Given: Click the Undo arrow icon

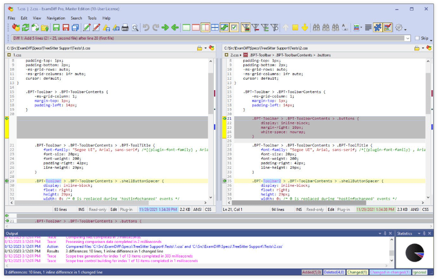Looking at the screenshot, I should click(x=146, y=28).
